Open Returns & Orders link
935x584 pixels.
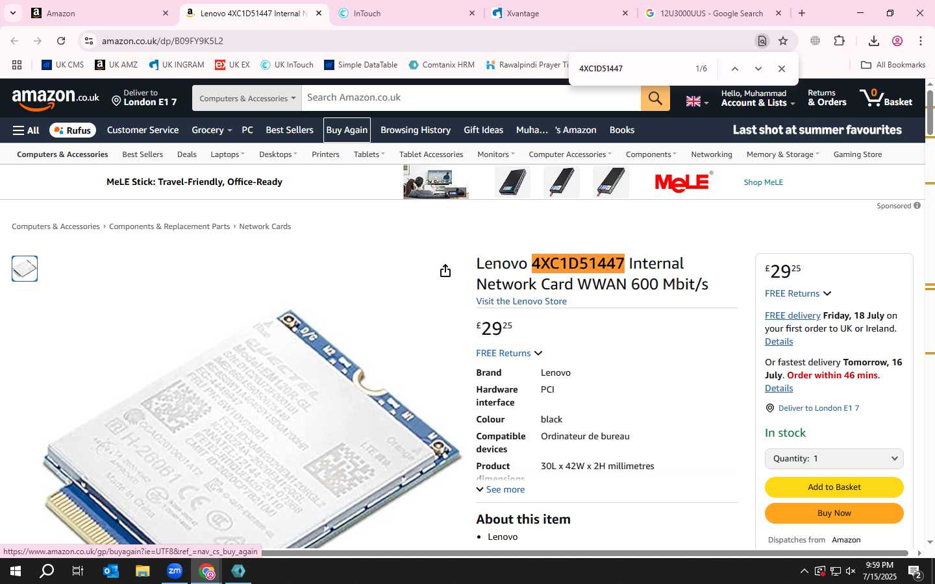tap(827, 98)
